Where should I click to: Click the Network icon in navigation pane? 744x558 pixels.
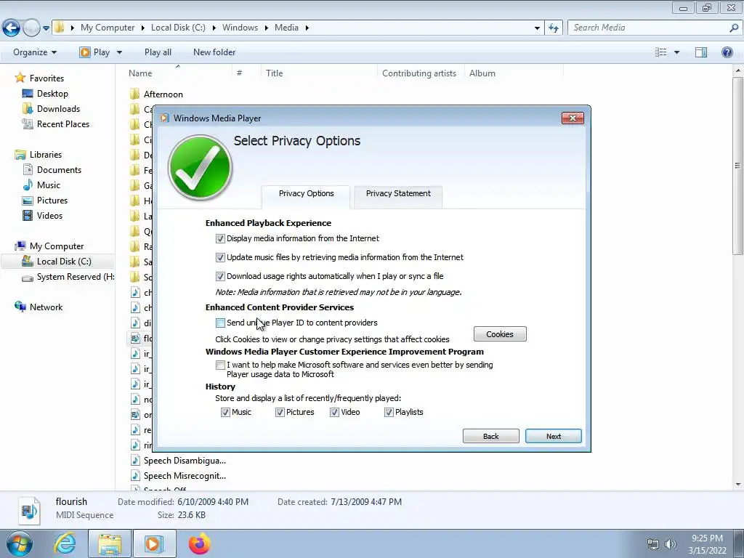pos(20,307)
